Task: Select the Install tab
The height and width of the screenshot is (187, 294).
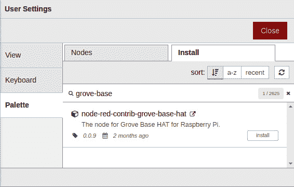Action: (x=223, y=52)
